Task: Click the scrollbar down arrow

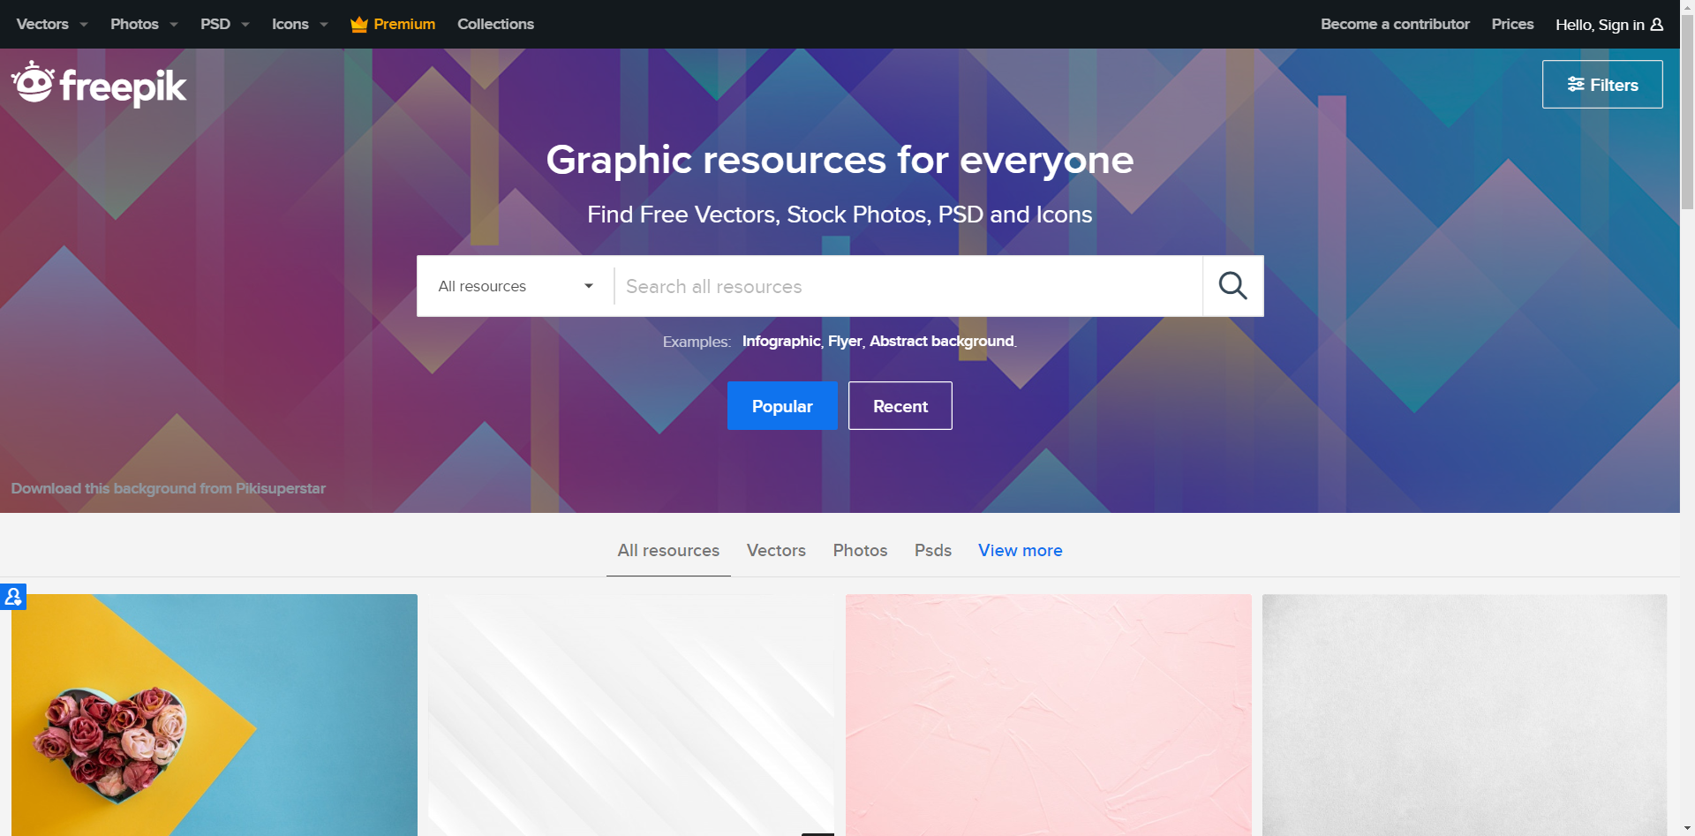Action: (x=1687, y=828)
